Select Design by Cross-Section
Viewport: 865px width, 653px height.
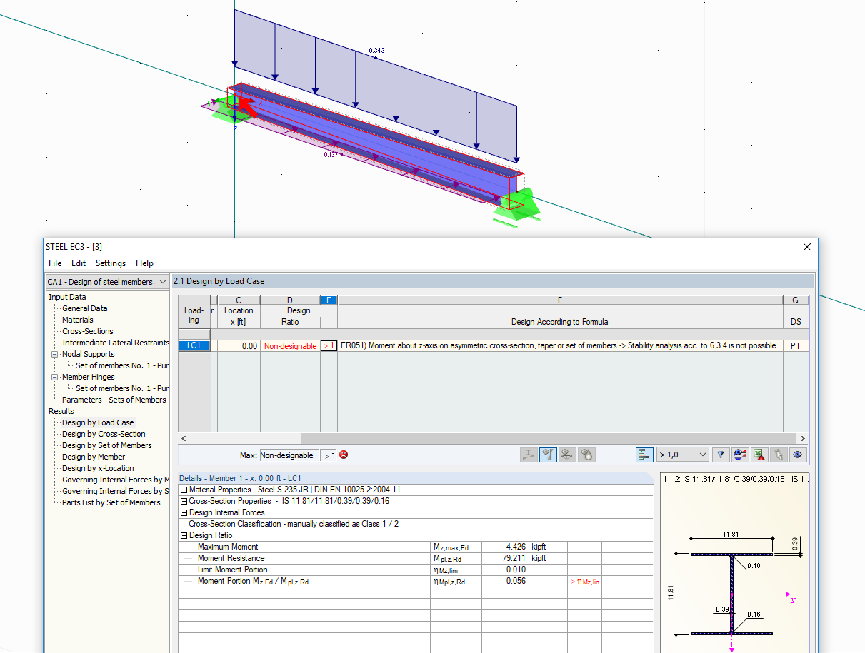pyautogui.click(x=104, y=434)
